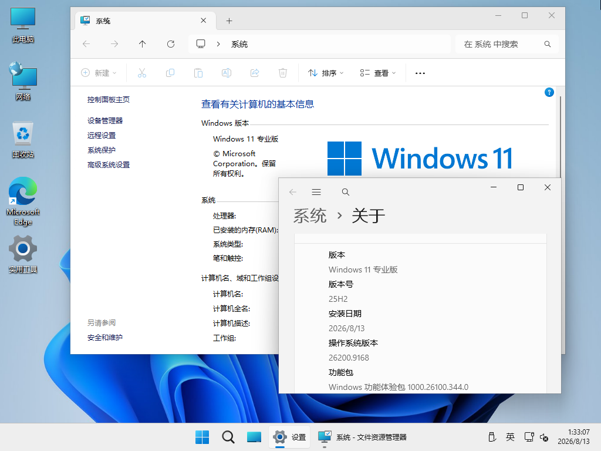The width and height of the screenshot is (601, 451).
Task: Minimize the Settings About window
Action: 494,187
